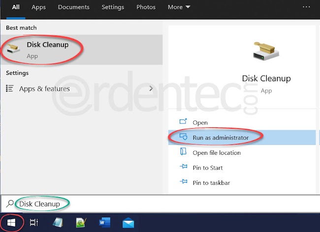Launch the Notepad icon on the taskbar

point(58,223)
